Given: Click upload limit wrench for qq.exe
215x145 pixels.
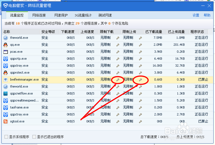Looking at the screenshot, I should pos(140,45).
